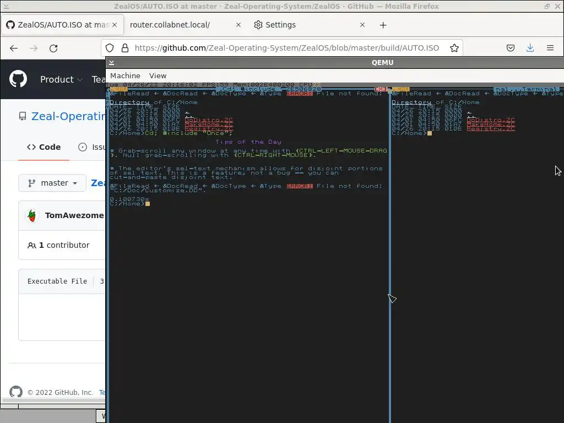This screenshot has height=423, width=564.
Task: Open the QEMU View menu
Action: pos(158,75)
